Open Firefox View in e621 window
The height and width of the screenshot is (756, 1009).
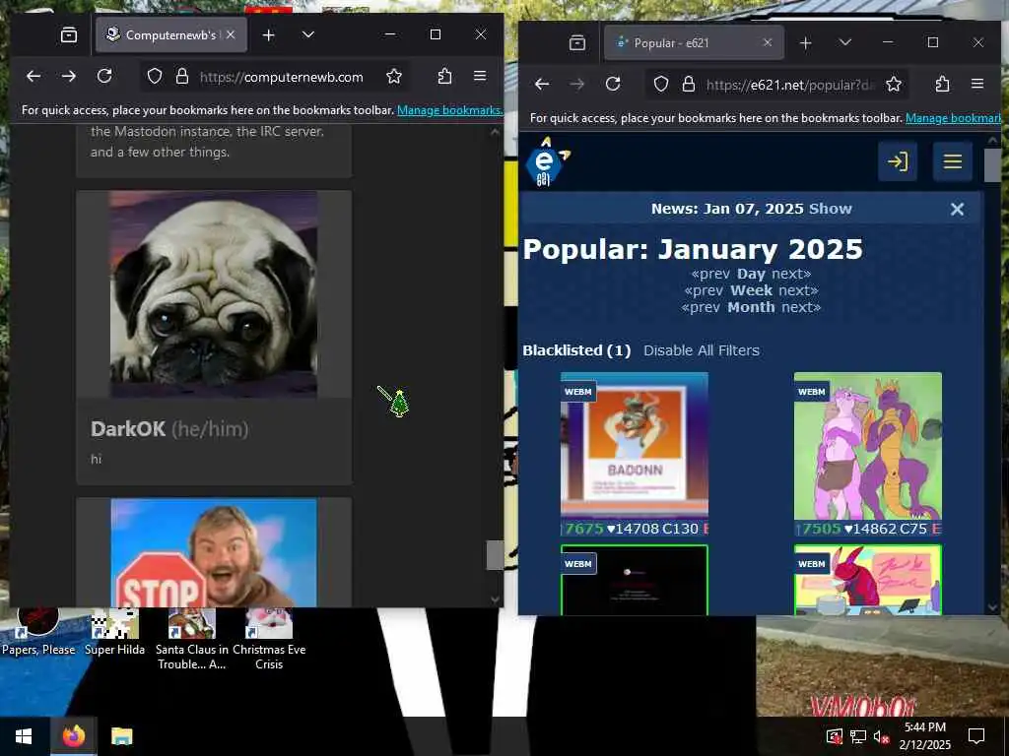click(x=577, y=43)
